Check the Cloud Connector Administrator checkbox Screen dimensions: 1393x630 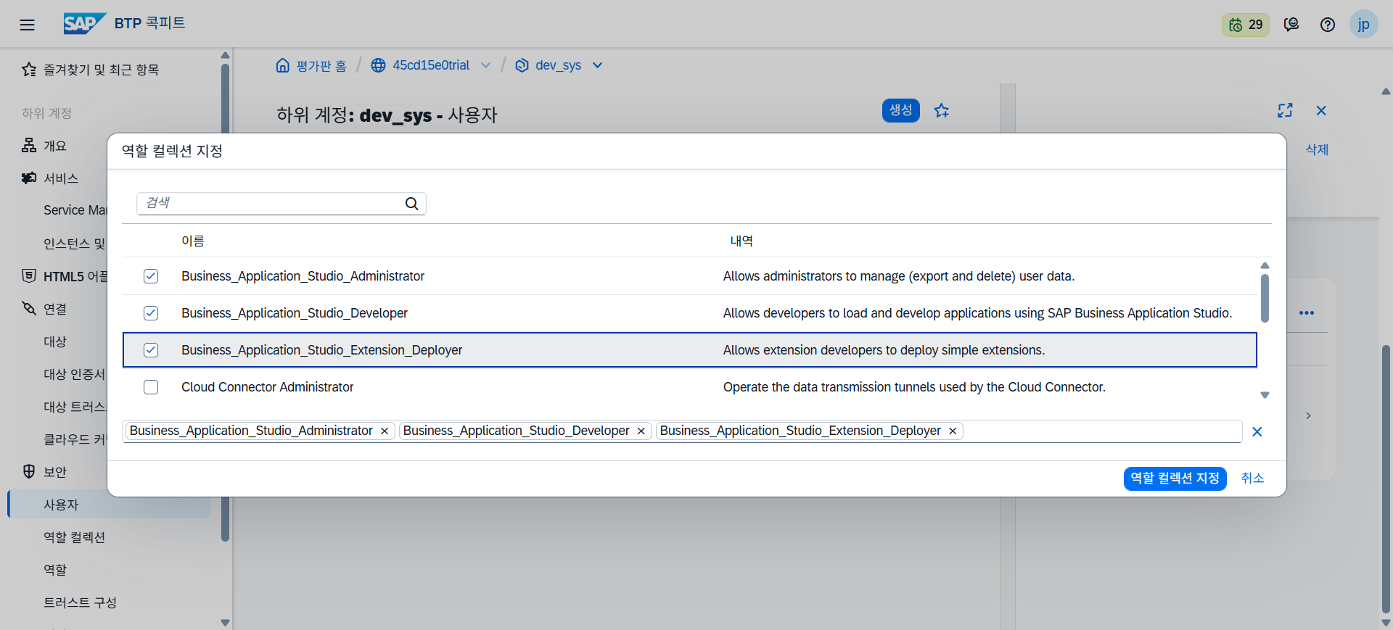pos(151,387)
